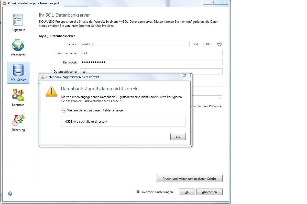Open the dropdown arrow behind error dialog
Screen dimensions: 307x204
tap(220, 98)
